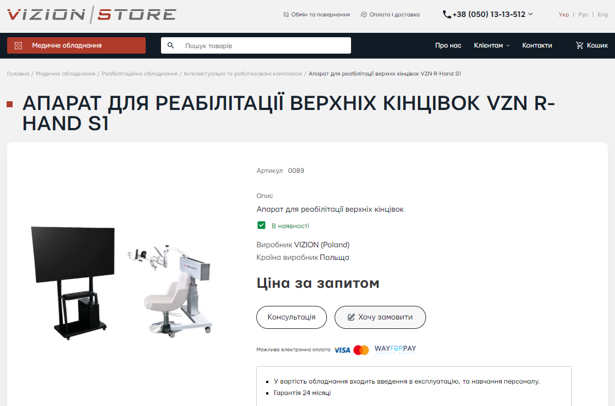This screenshot has width=615, height=406.
Task: Click the Mastercard logo
Action: click(361, 350)
